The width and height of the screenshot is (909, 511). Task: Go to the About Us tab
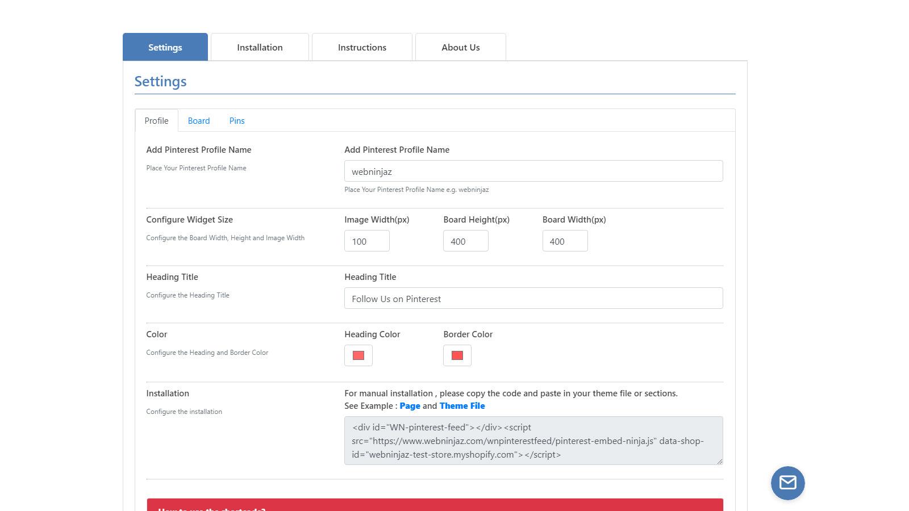pyautogui.click(x=460, y=48)
